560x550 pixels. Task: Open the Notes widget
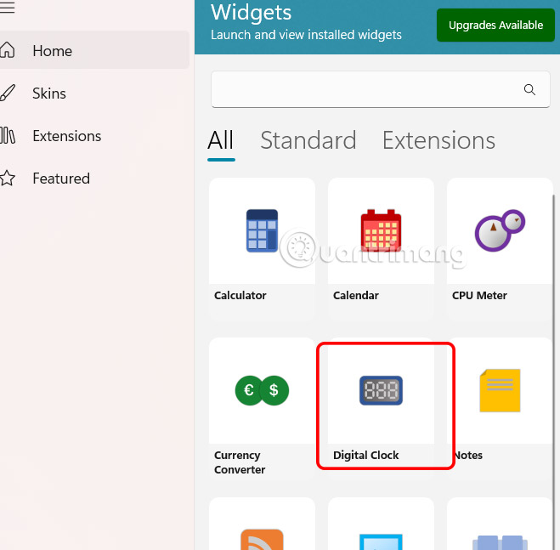500,391
